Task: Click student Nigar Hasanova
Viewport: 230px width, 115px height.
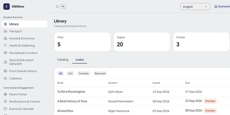Action: pos(119,111)
